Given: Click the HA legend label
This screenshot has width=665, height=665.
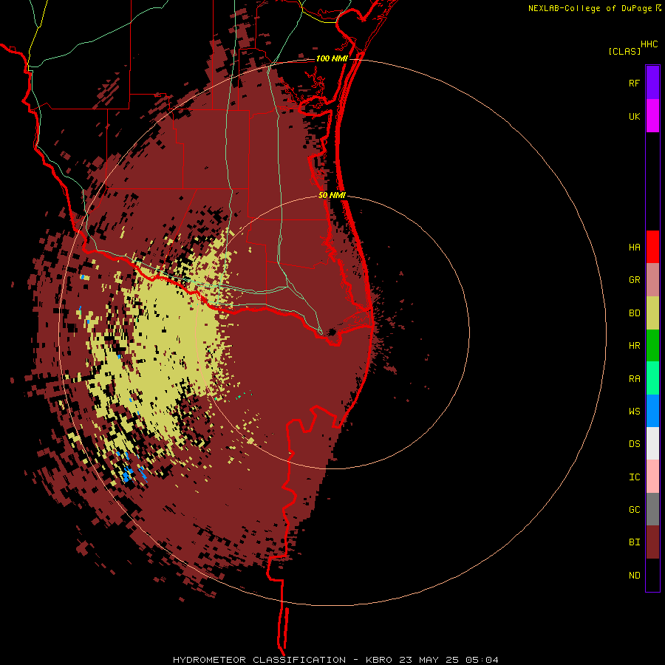Looking at the screenshot, I should (634, 247).
